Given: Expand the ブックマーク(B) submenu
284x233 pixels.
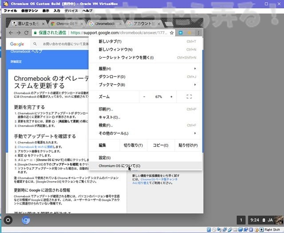Looking at the screenshot, I should pyautogui.click(x=146, y=85).
